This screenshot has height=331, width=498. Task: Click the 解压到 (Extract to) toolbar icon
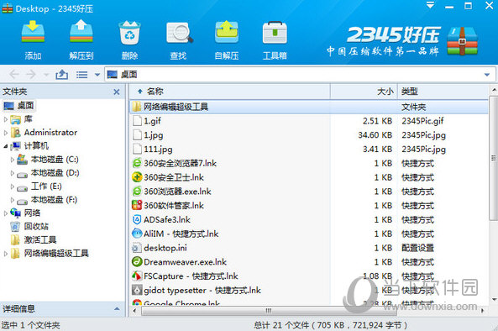[81, 31]
